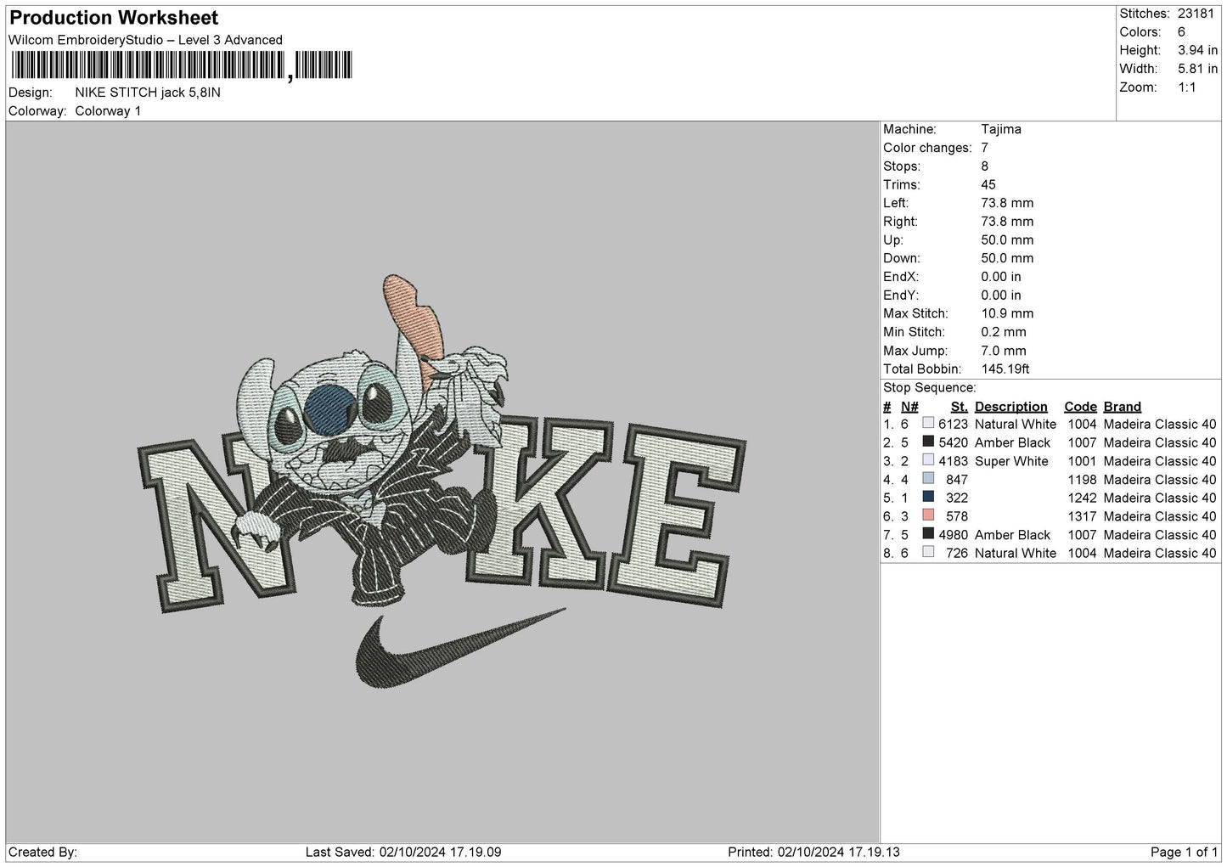Click the 'Code' column header
Viewport: 1227px width, 867px height.
click(x=1080, y=407)
